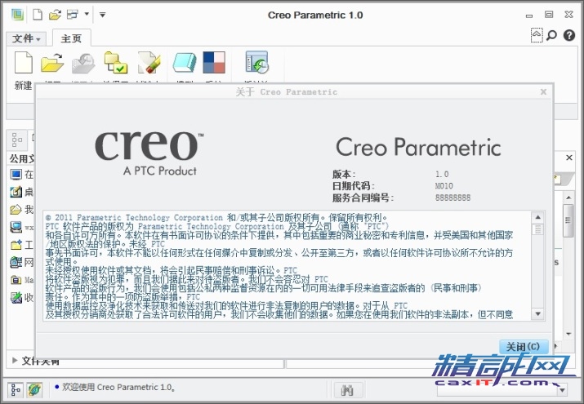Collapse the ribbon with the caret icon
Image resolution: width=584 pixels, height=404 pixels.
point(537,35)
